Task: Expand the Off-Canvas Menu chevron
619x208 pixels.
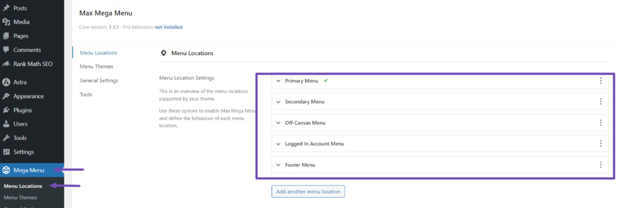Action: pos(278,123)
